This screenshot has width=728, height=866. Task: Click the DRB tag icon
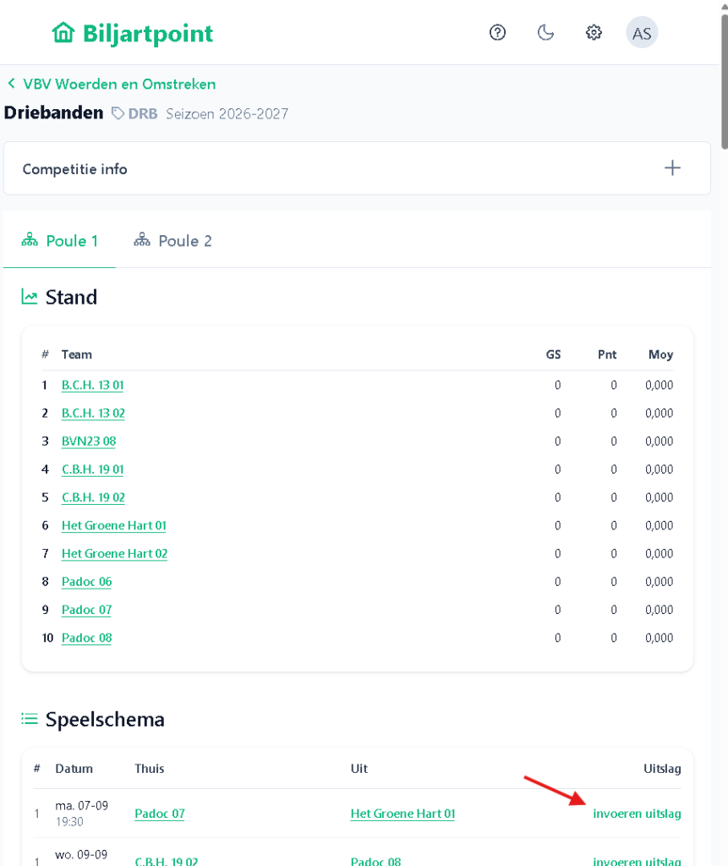118,114
